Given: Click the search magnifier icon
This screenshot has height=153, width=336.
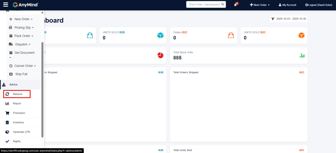Looking at the screenshot, I should [x=222, y=5].
